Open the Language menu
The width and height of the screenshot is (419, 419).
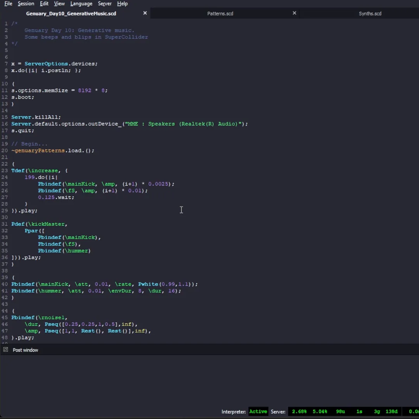pyautogui.click(x=81, y=3)
